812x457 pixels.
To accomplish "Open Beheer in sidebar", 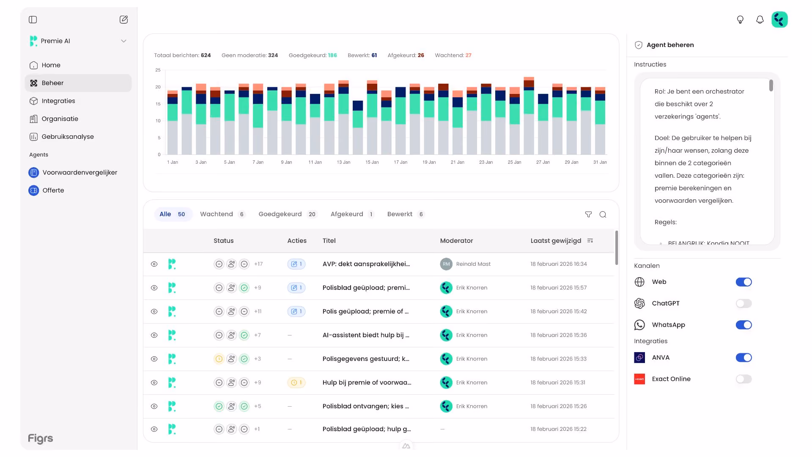I will pos(78,83).
